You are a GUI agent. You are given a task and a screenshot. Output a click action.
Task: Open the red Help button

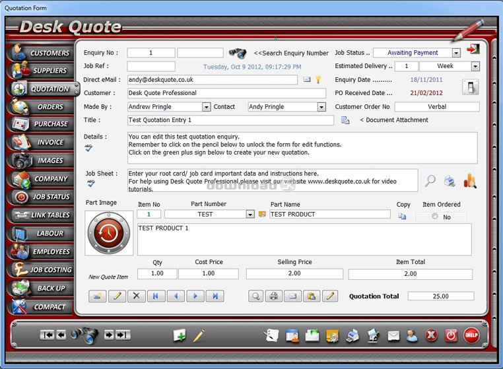(471, 335)
